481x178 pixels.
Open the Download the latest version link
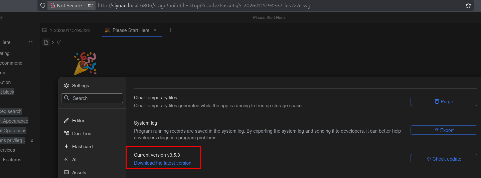pos(162,163)
